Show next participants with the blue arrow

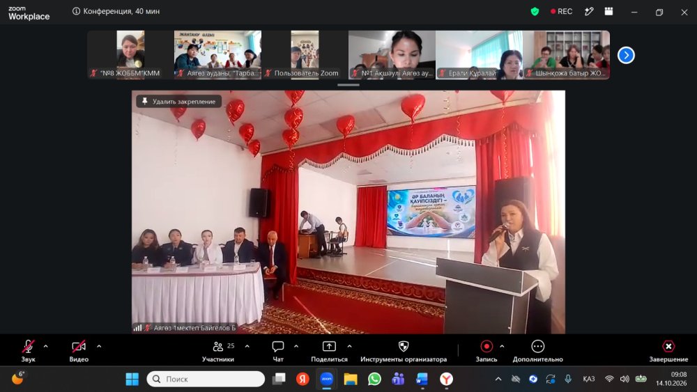(x=626, y=55)
